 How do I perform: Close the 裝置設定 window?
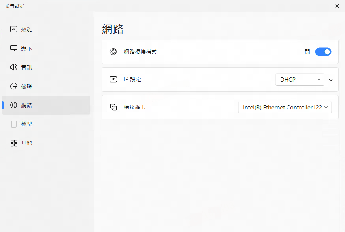coord(337,6)
